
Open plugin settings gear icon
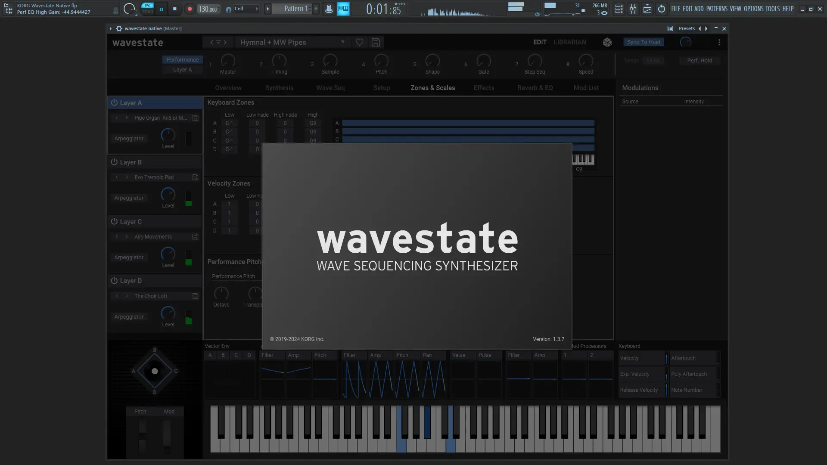coord(119,28)
